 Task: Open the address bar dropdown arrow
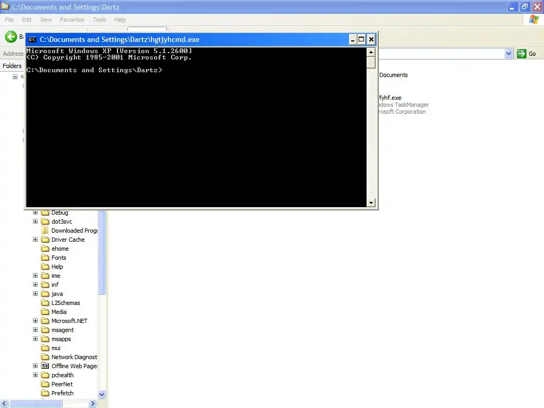[x=508, y=54]
